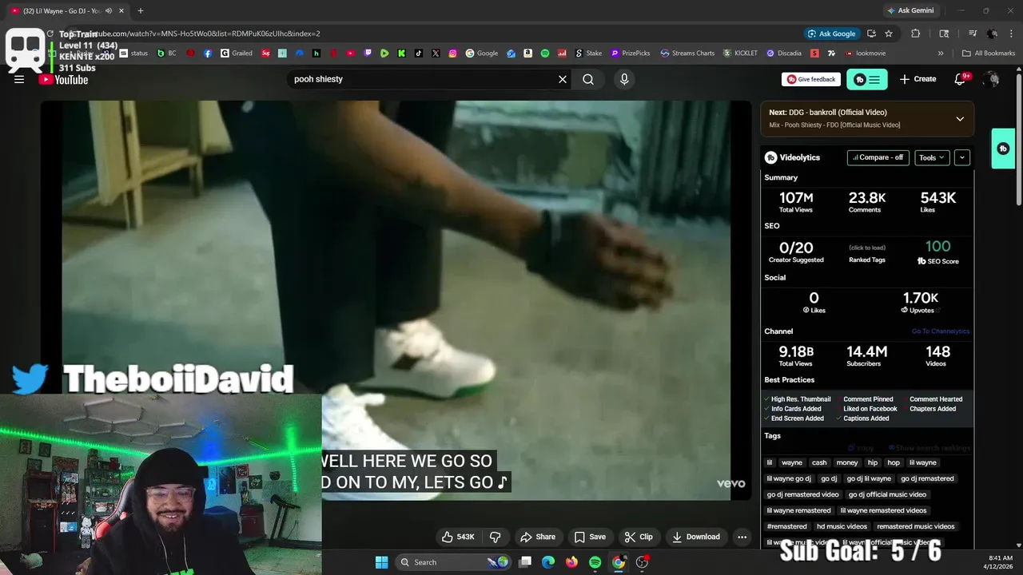Download the video

[x=696, y=537]
